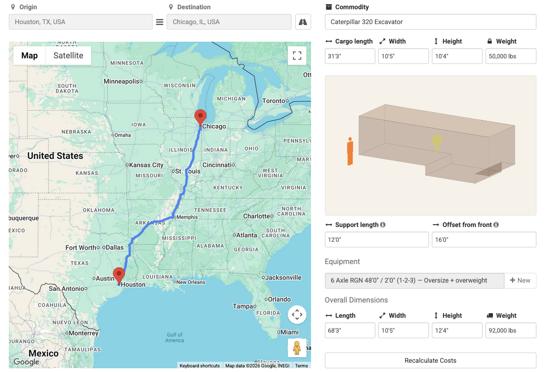The height and width of the screenshot is (372, 548).
Task: Click the Origin field Houston, TX, USA
Action: pyautogui.click(x=81, y=22)
